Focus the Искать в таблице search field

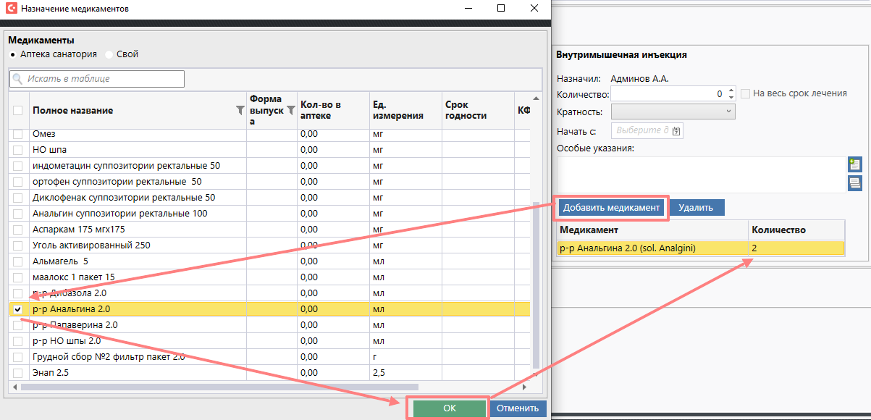coord(103,78)
